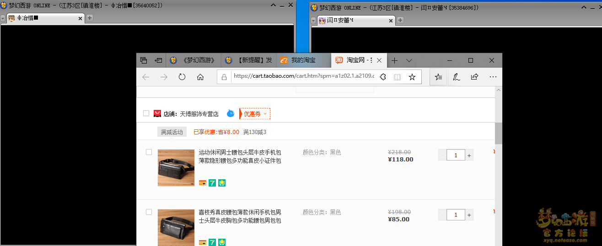
Task: Click the 7-day return icon under 运动休闲 item
Action: [x=212, y=183]
